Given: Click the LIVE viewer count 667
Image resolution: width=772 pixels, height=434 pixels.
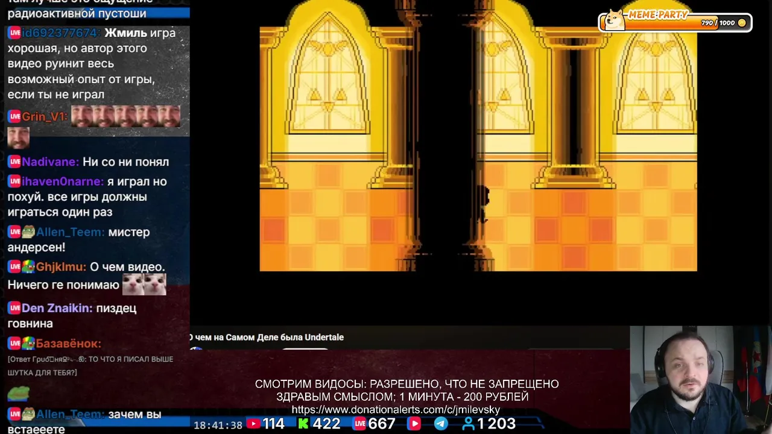Looking at the screenshot, I should click(382, 424).
